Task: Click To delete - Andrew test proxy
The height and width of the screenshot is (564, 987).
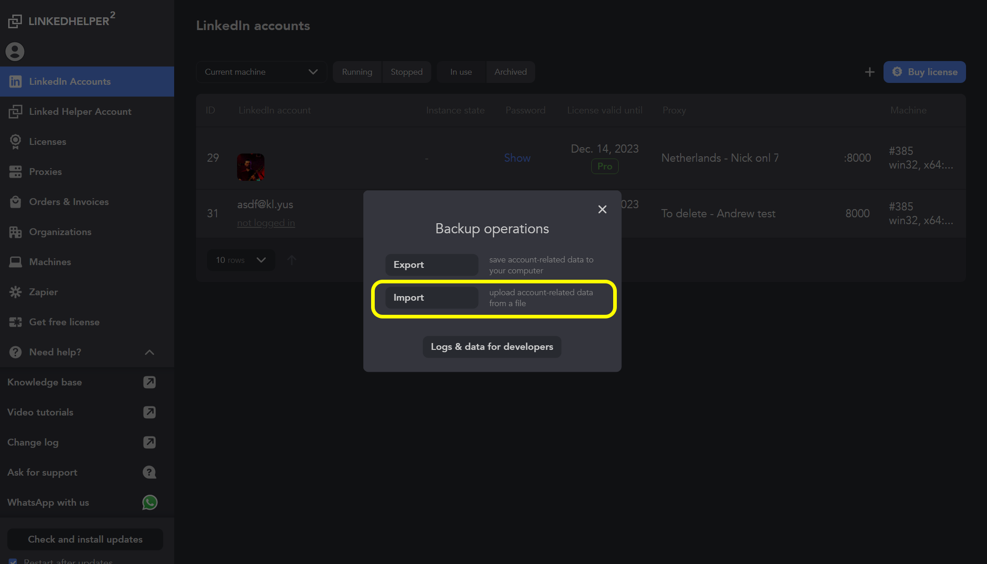Action: (x=718, y=214)
